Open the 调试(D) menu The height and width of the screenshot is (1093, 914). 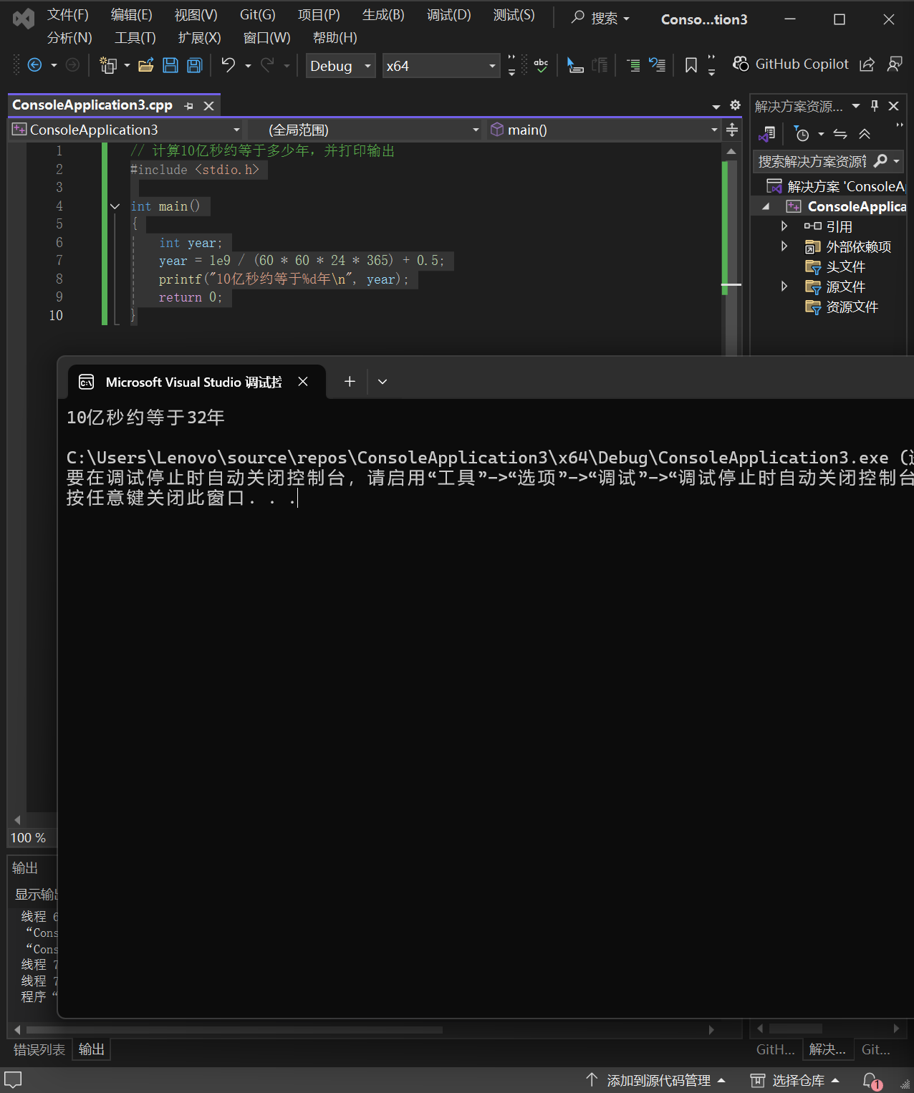[449, 15]
